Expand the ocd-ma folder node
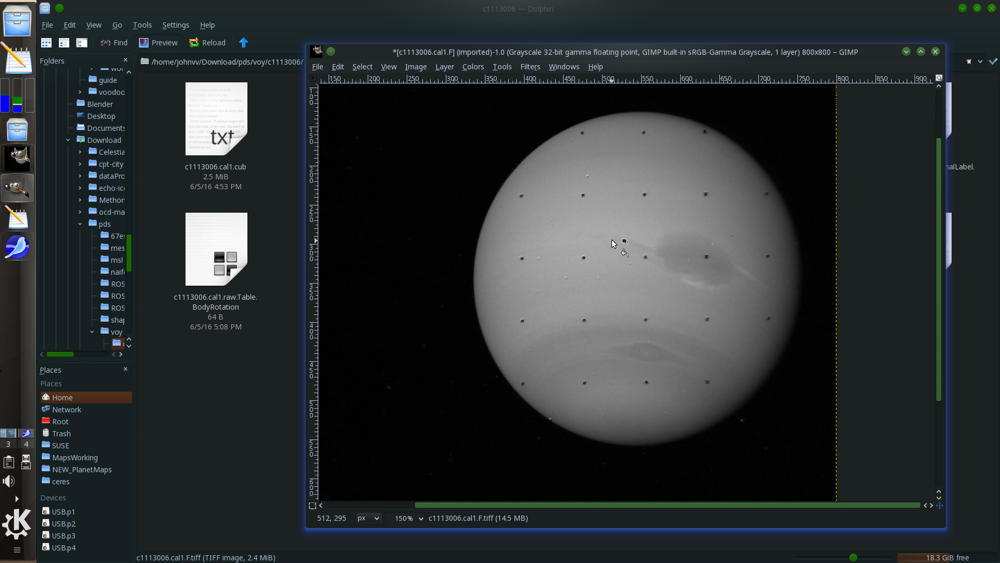This screenshot has height=563, width=1000. (80, 212)
